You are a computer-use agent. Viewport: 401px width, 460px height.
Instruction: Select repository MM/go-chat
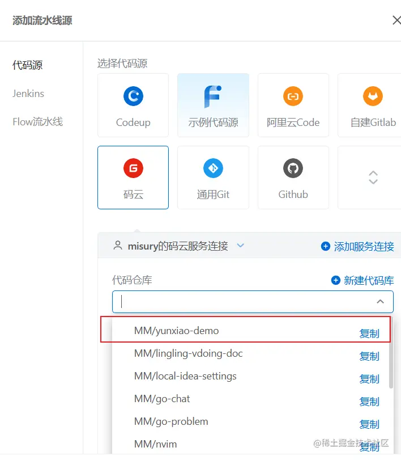pyautogui.click(x=162, y=399)
